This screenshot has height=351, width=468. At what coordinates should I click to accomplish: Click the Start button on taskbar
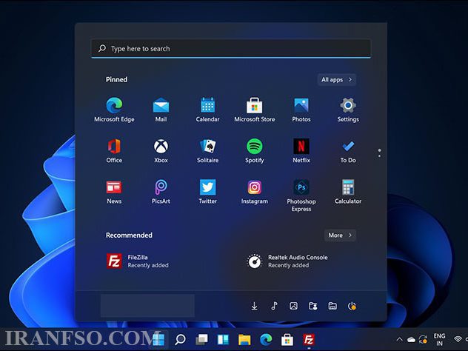pos(158,339)
